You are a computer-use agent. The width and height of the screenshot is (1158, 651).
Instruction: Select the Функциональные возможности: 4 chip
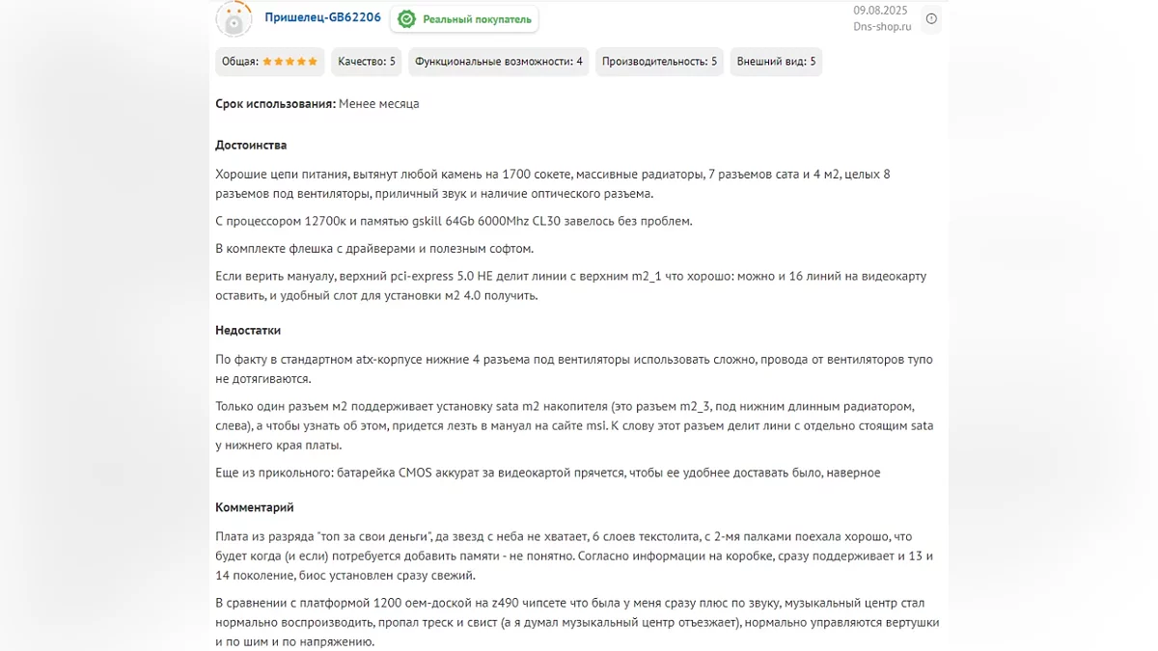pos(498,62)
